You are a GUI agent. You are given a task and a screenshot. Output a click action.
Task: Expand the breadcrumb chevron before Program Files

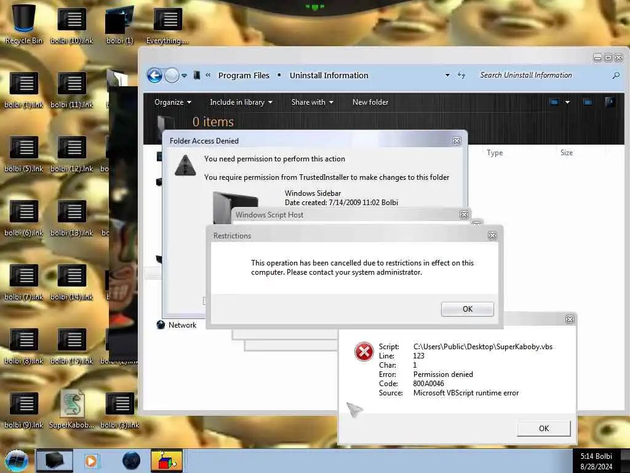pos(208,75)
